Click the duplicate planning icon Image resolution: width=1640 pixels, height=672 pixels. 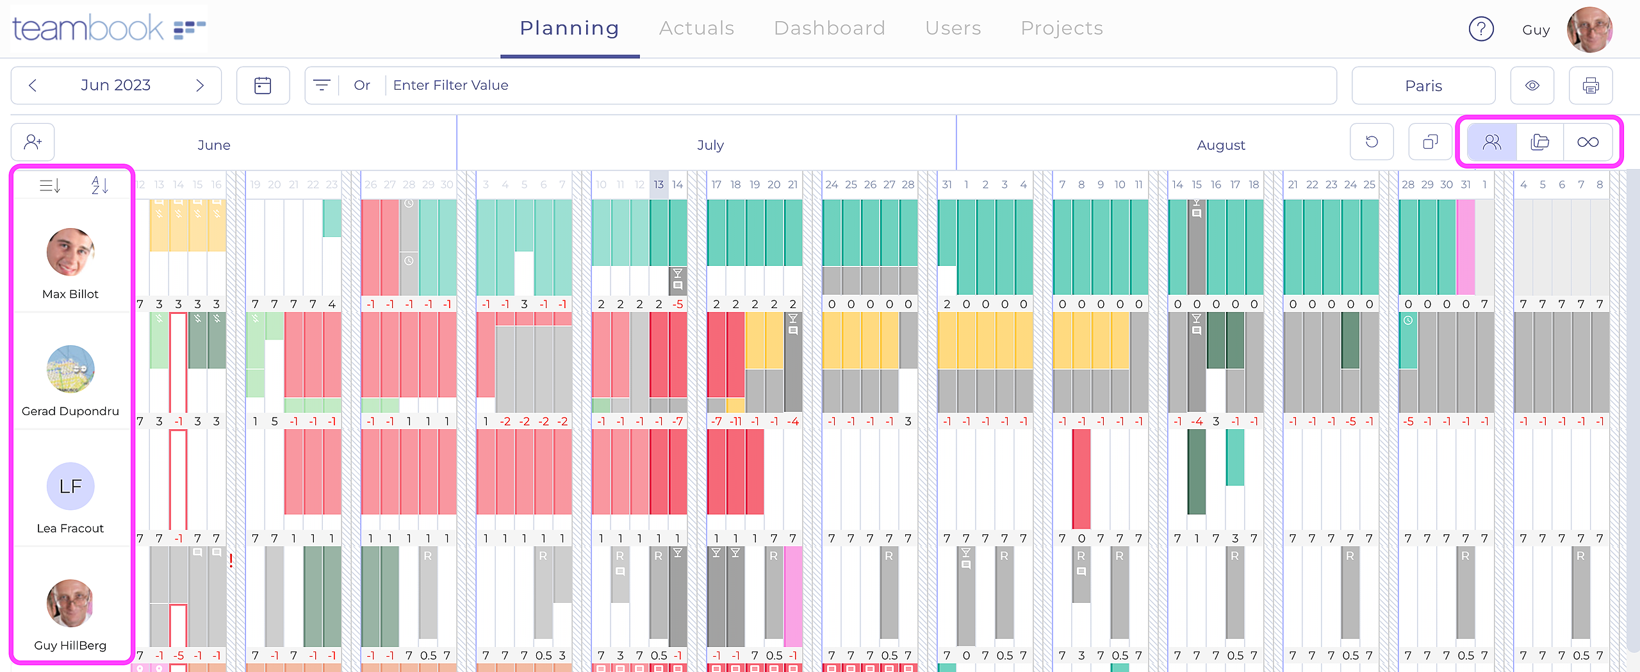pos(1431,142)
